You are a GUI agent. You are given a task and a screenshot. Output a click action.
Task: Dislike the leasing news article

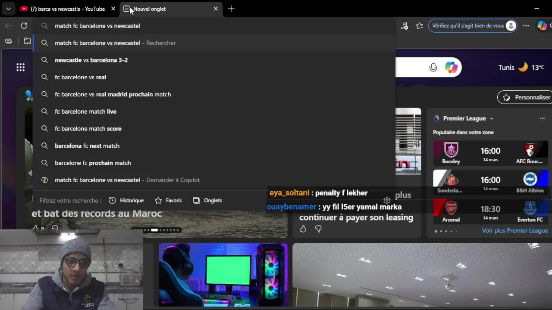318,229
